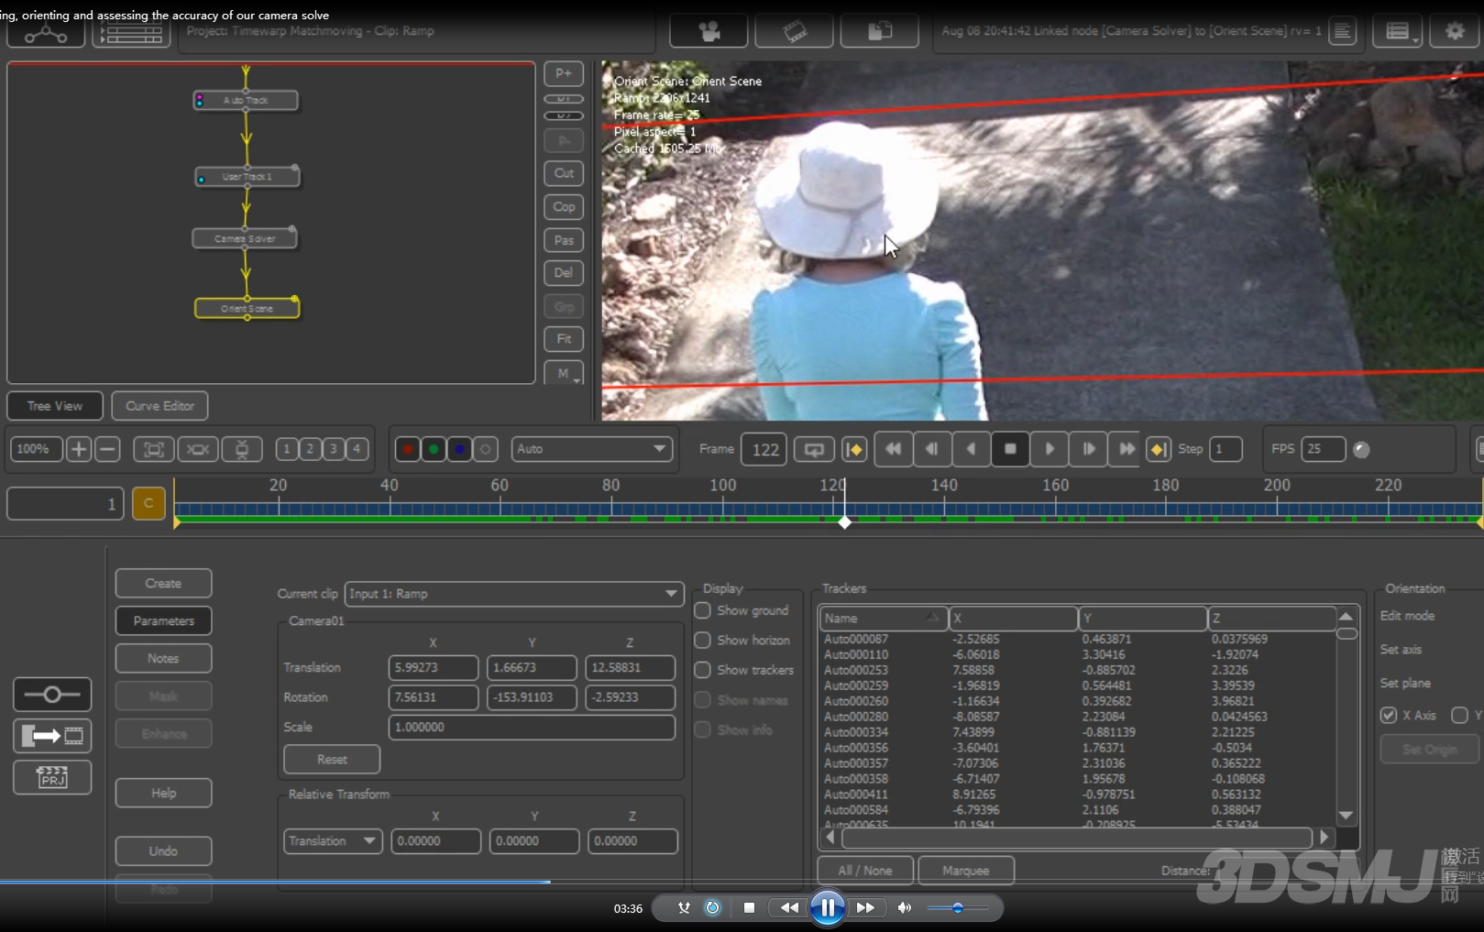Click the zoom out minus button

click(x=107, y=449)
